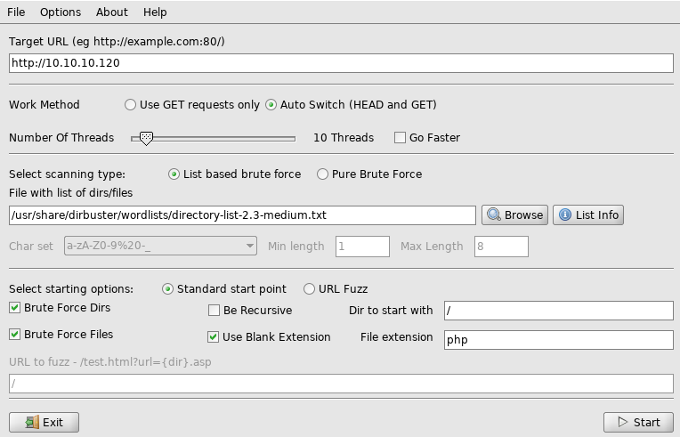Toggle Brute Force Files checkbox

[15, 335]
